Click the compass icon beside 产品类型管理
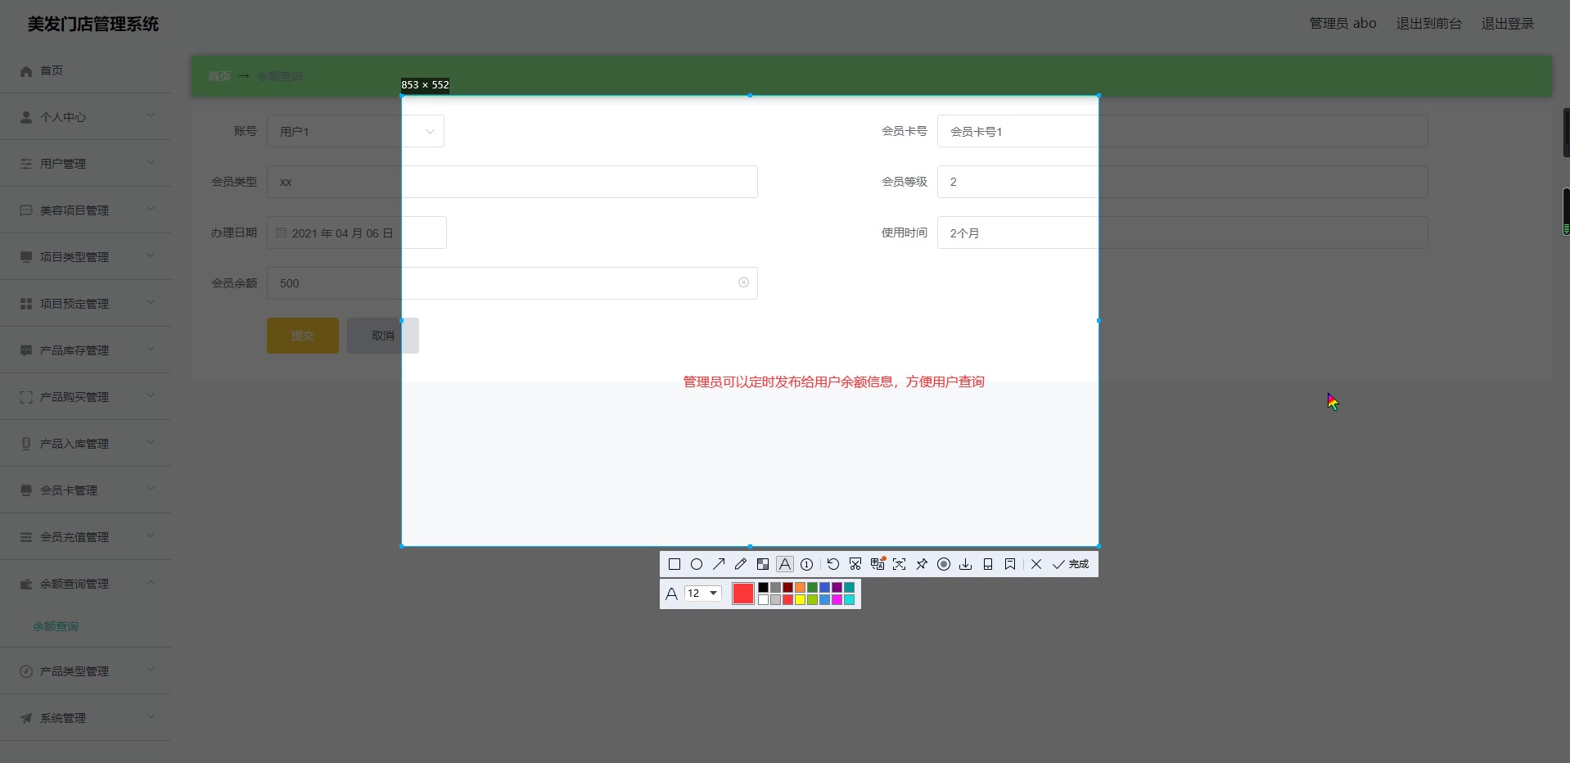The width and height of the screenshot is (1570, 763). [26, 671]
